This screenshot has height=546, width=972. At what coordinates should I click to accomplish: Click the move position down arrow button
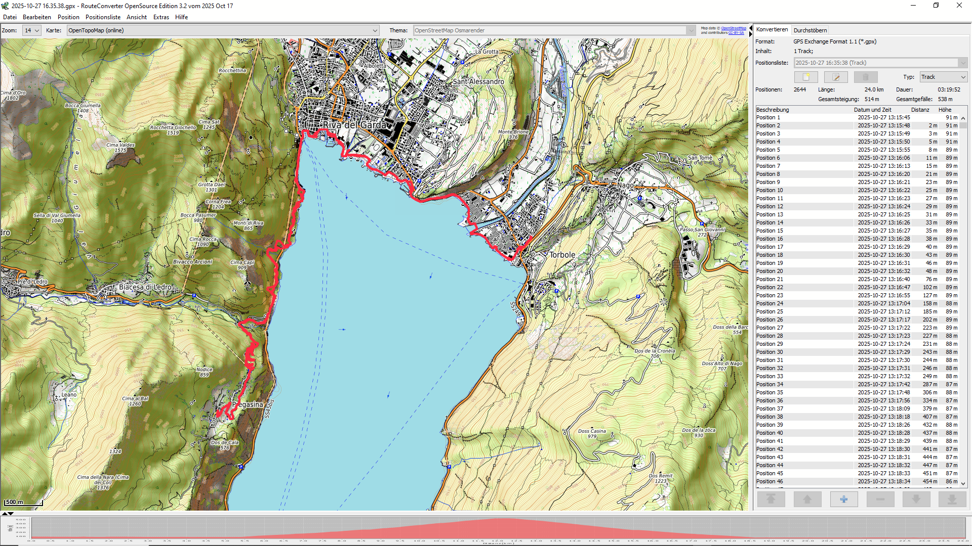[916, 499]
